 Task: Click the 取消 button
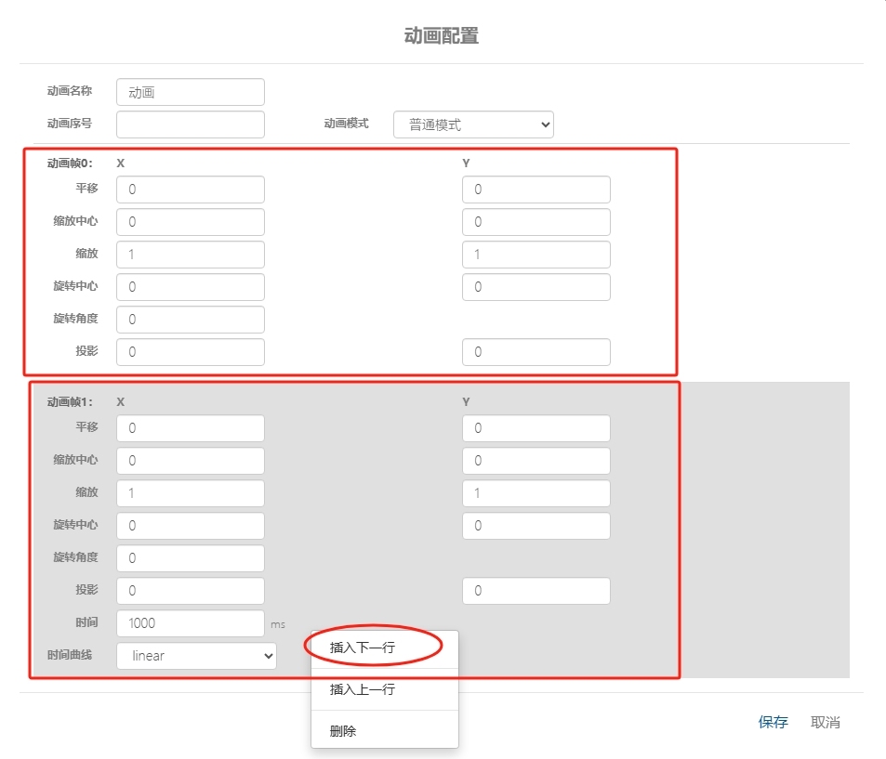pyautogui.click(x=825, y=723)
